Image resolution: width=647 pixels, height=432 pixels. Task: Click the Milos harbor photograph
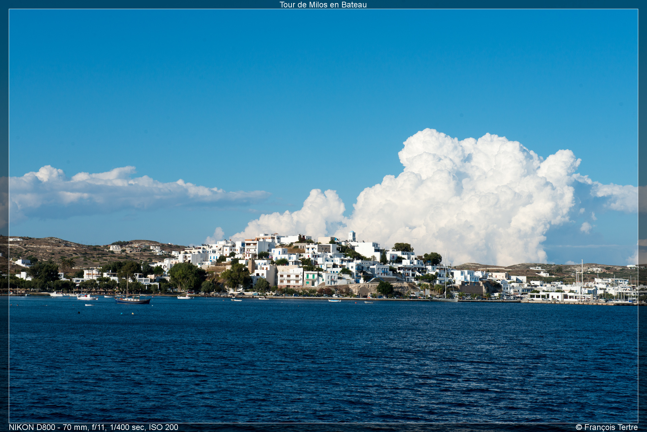[323, 216]
